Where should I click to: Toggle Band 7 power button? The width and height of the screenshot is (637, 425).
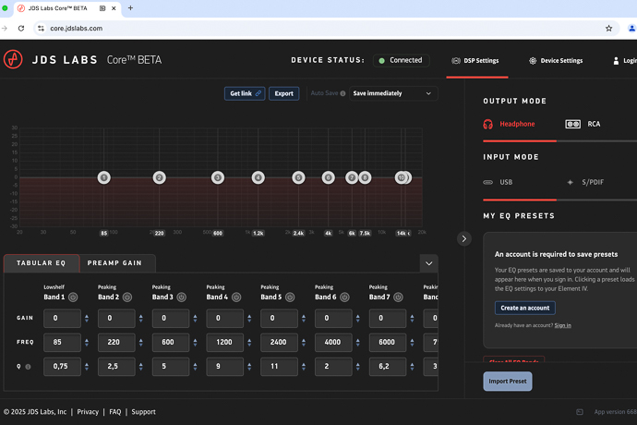pyautogui.click(x=399, y=297)
